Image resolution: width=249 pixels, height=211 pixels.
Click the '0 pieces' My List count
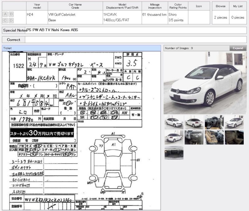click(x=238, y=17)
